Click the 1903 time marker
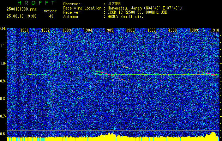The height and width of the screenshot is (141, 222). (x=67, y=30)
